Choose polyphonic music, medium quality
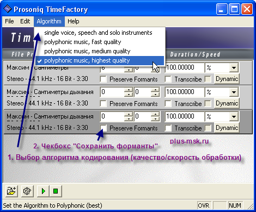Viewport: 256px width, 212px height. coord(100,51)
